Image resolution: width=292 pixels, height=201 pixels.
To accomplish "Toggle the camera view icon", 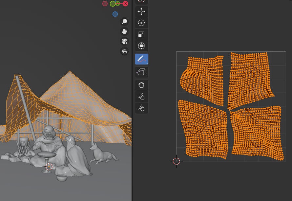I will click(x=124, y=41).
